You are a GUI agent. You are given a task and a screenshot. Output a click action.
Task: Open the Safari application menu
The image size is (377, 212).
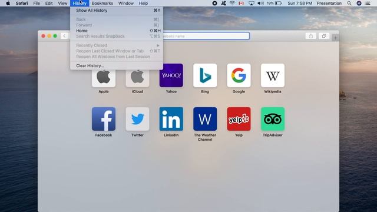point(22,4)
